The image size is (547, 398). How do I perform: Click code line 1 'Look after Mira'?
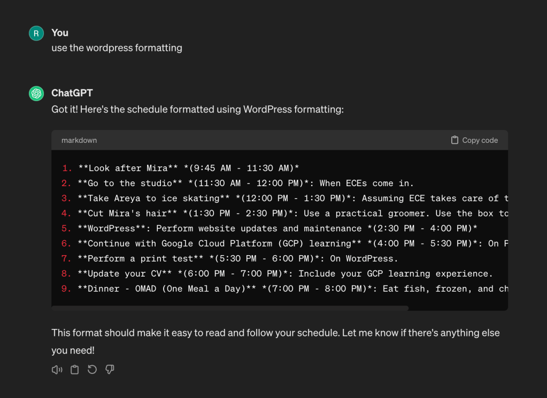180,169
